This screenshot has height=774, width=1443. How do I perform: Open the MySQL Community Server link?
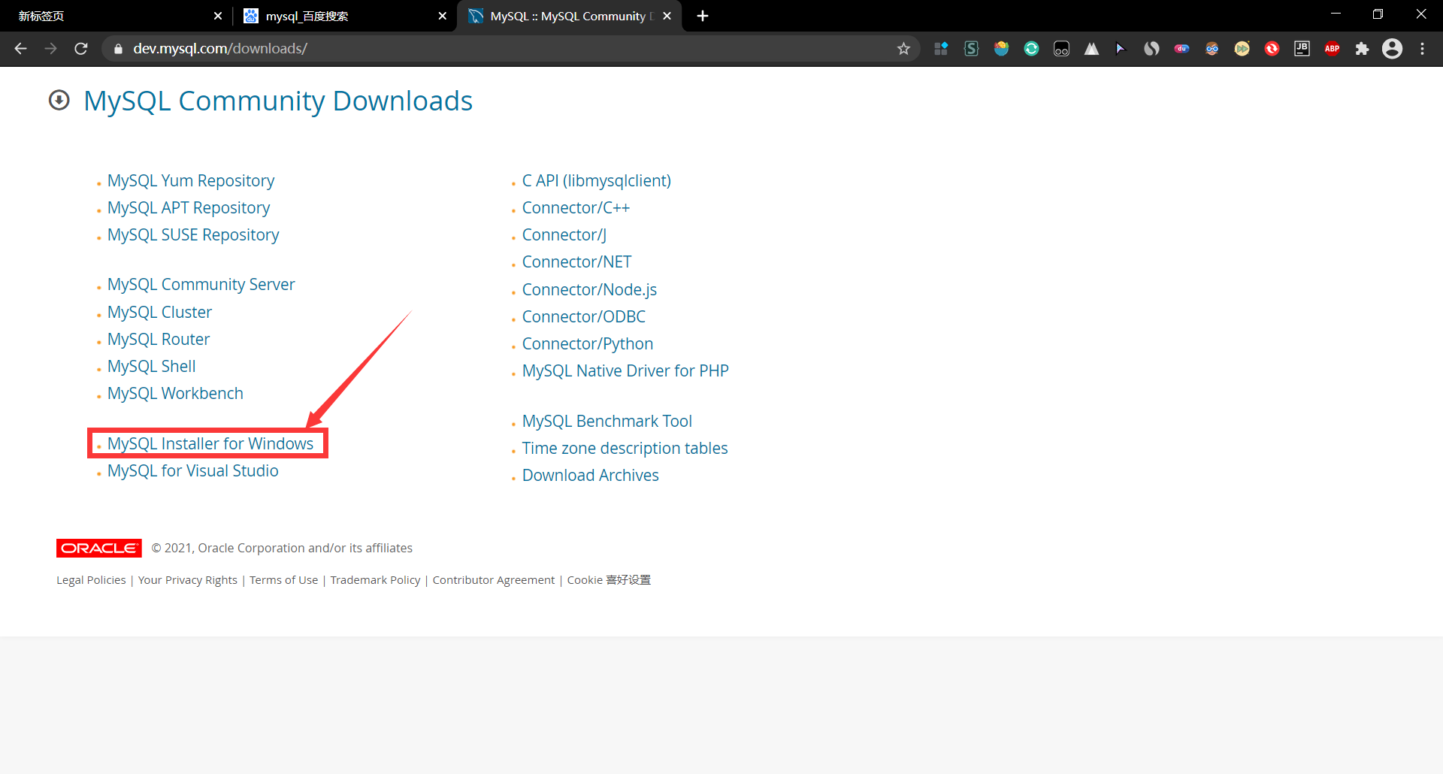(x=201, y=284)
